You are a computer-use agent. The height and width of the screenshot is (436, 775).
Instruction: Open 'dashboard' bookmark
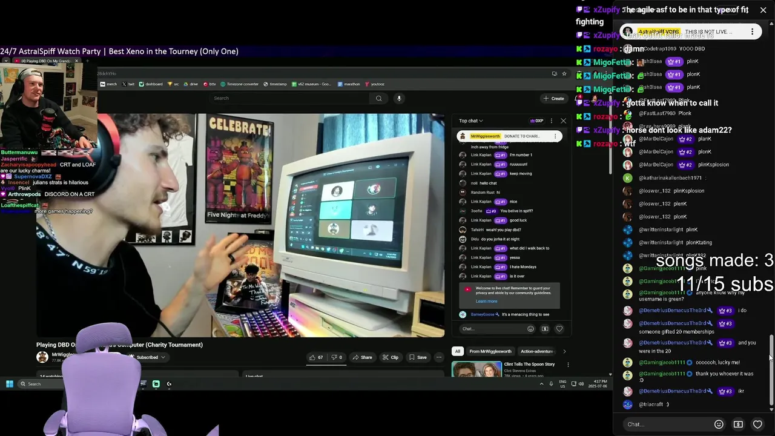151,84
